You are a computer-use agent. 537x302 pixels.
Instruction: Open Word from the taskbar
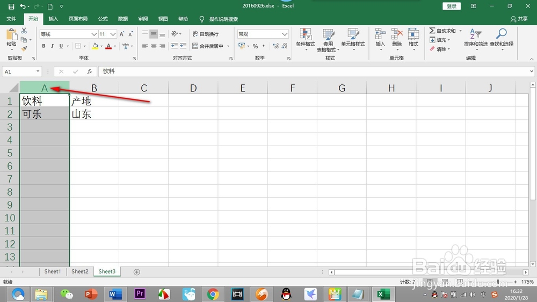point(115,294)
